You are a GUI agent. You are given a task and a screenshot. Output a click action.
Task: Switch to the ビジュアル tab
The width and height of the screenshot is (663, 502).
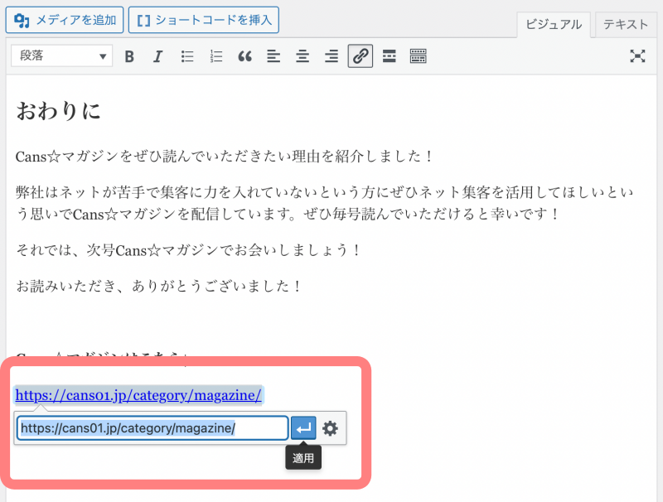(x=554, y=24)
